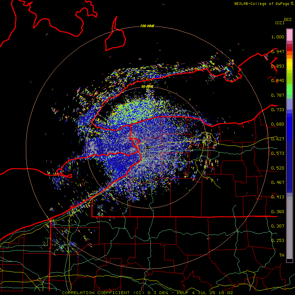
Task: Click the NEXLAB-College of DuPage label
Action: click(262, 4)
